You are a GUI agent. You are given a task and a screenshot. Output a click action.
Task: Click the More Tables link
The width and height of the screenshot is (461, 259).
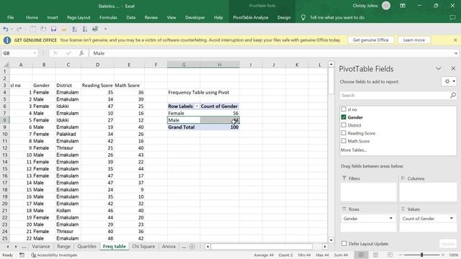tap(354, 150)
